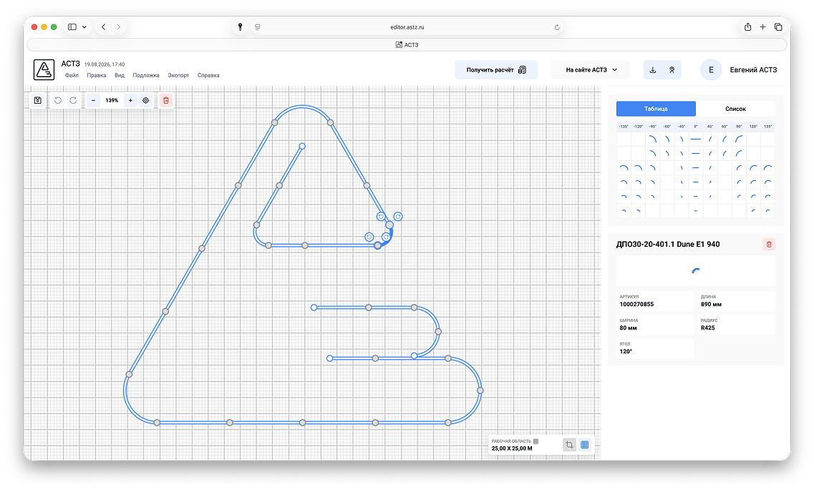Expand the На сайте АСТЗ dropdown
Image resolution: width=814 pixels, height=492 pixels.
pos(591,70)
